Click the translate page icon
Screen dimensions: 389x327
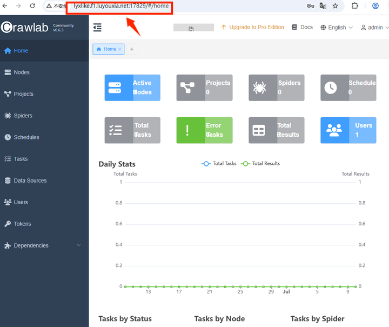pyautogui.click(x=323, y=6)
